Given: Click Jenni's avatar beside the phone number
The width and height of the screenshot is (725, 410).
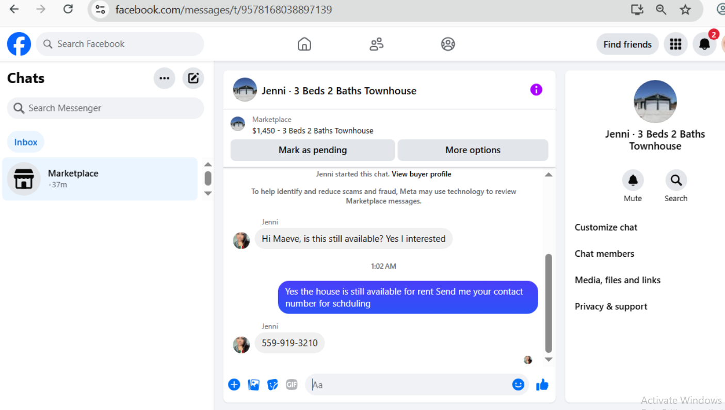Looking at the screenshot, I should 241,345.
